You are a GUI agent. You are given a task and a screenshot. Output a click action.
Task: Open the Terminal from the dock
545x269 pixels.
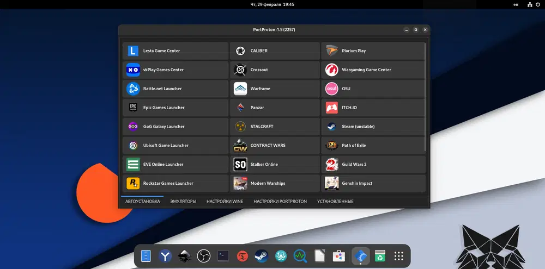[x=223, y=256]
